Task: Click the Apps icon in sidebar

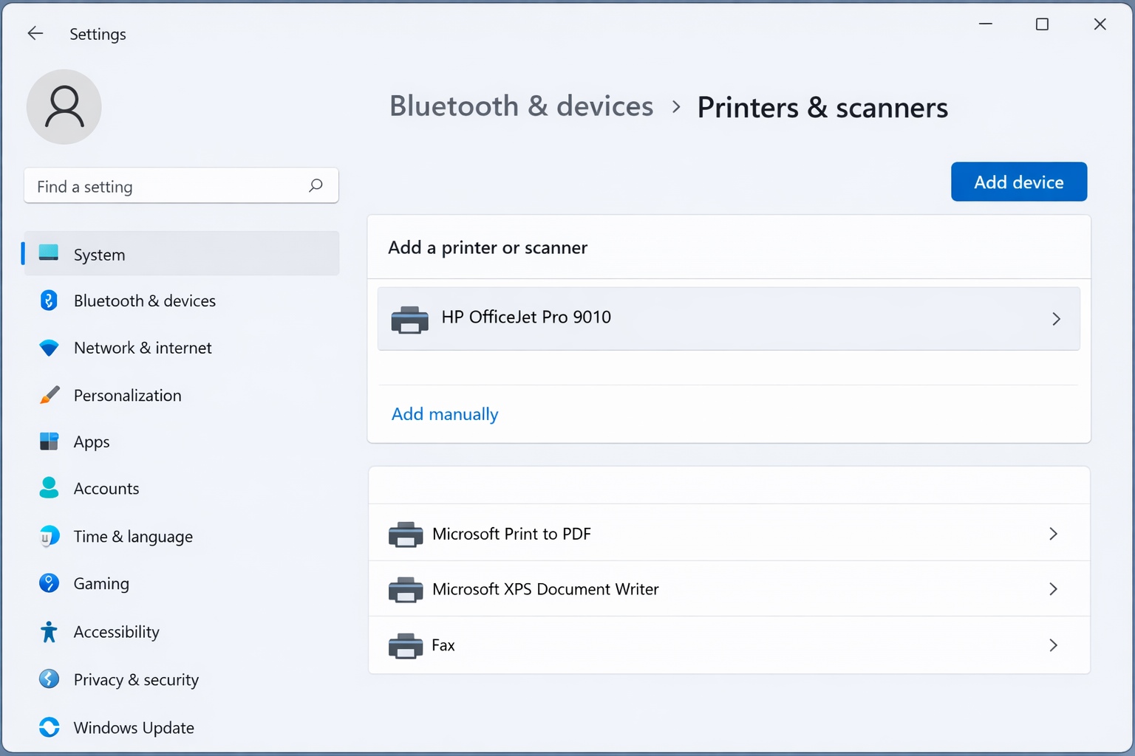Action: tap(48, 441)
